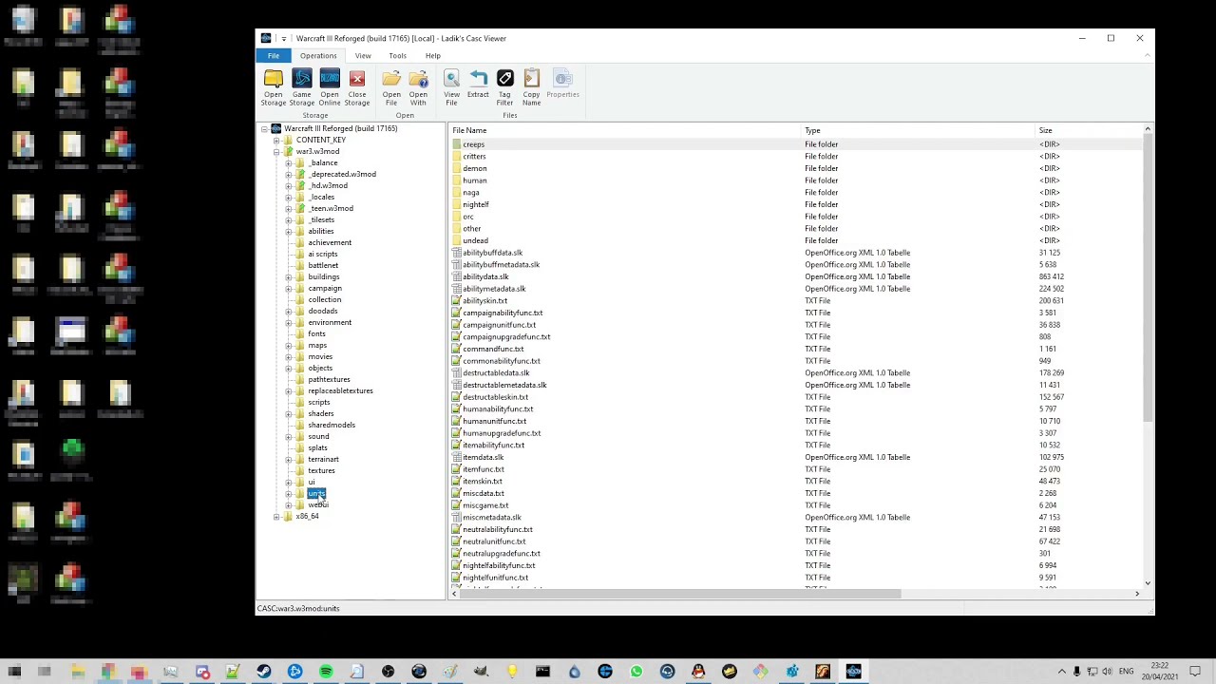Select destructabledata.slk file
The image size is (1216, 684).
tap(796, 372)
